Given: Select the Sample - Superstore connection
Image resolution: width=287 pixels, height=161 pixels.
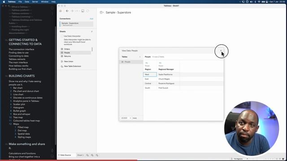Looking at the screenshot, I should point(77,24).
